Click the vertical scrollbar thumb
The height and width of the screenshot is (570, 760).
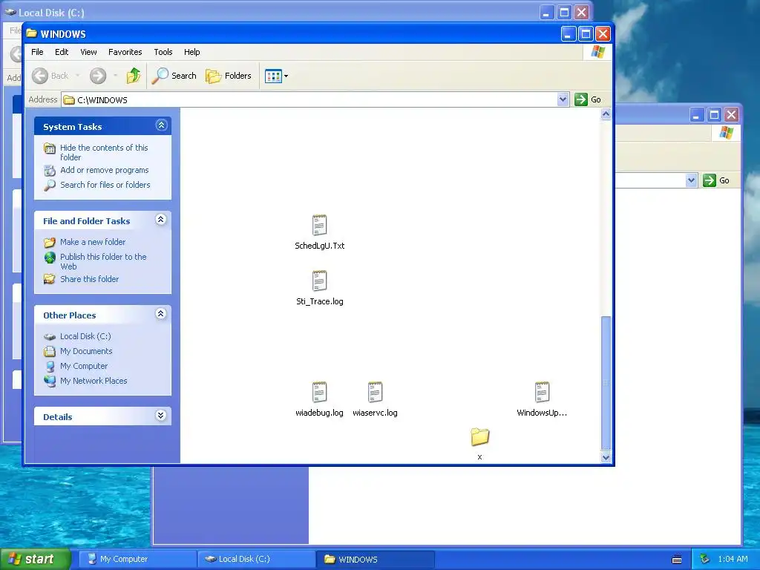[x=606, y=383]
